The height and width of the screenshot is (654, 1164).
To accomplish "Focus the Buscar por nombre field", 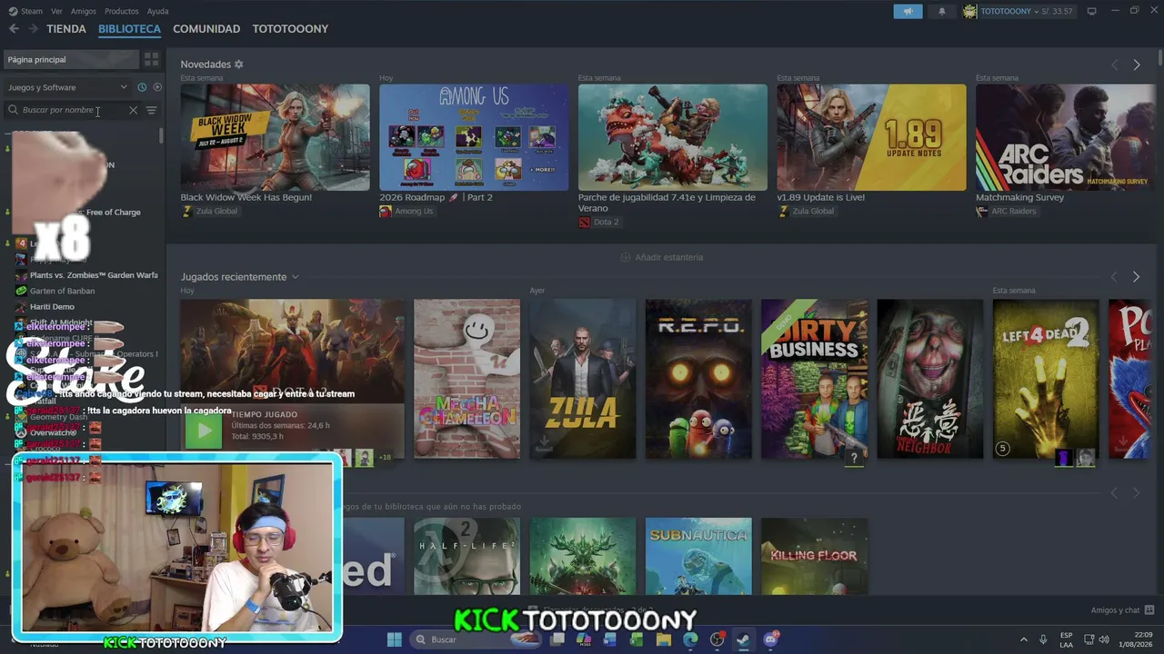I will click(73, 110).
